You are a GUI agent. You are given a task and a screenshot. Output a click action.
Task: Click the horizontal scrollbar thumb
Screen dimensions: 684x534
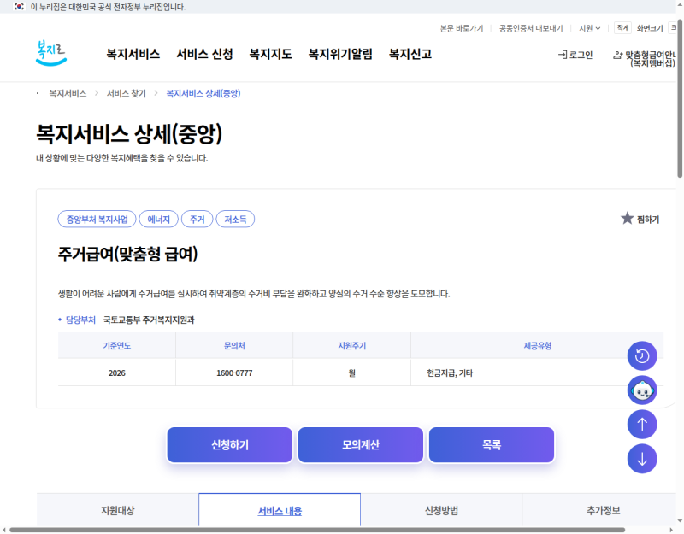[317, 530]
